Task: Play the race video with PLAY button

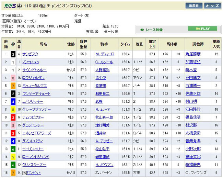Action: [204, 29]
